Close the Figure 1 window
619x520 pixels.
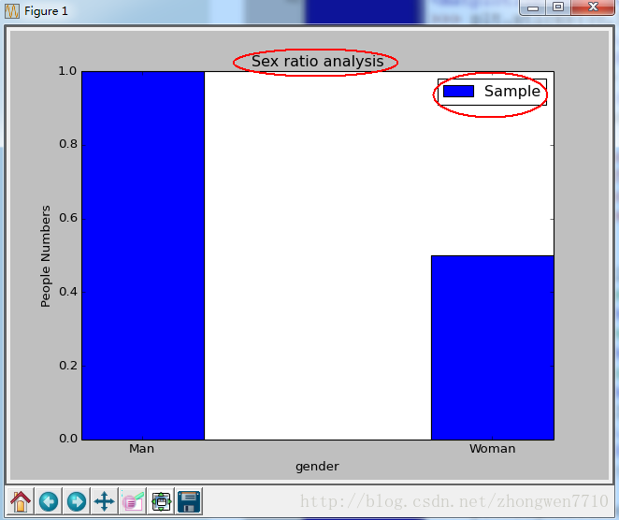point(593,7)
